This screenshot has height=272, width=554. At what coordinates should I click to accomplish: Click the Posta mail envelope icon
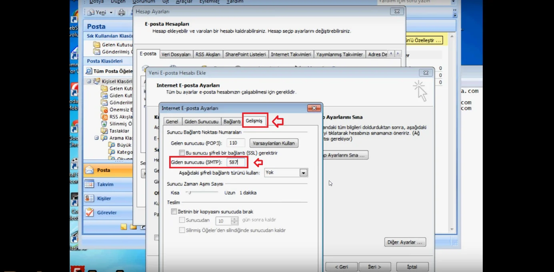[x=90, y=170]
